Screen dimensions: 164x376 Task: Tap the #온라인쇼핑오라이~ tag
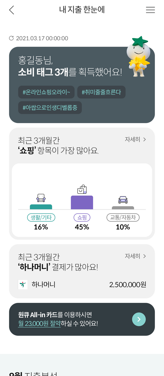[46, 92]
